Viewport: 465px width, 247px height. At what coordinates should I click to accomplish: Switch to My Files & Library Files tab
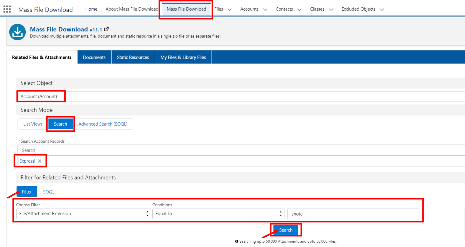183,57
